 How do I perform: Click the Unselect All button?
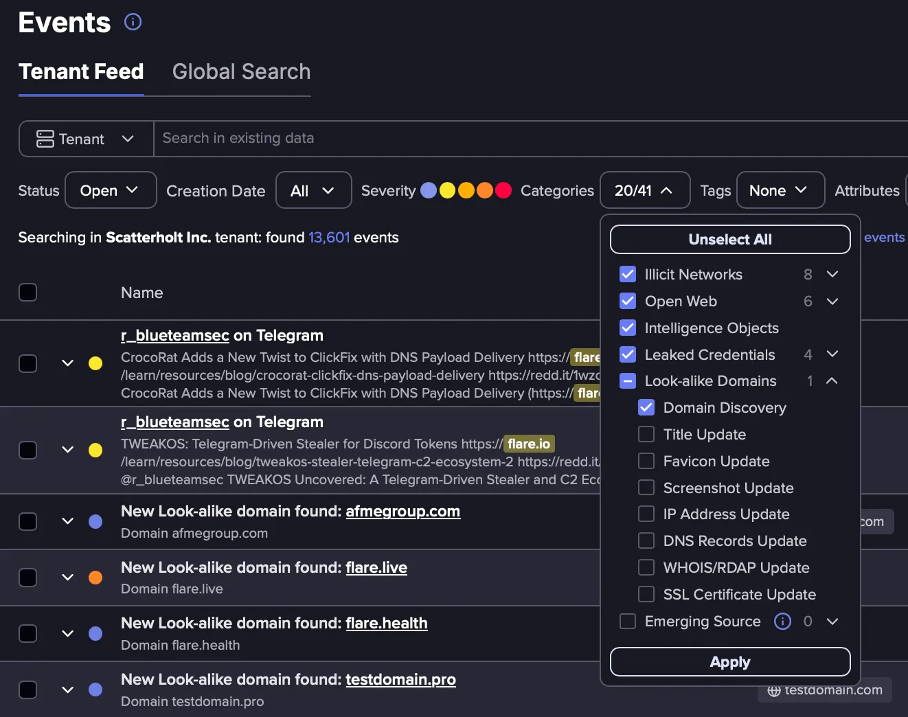[730, 240]
